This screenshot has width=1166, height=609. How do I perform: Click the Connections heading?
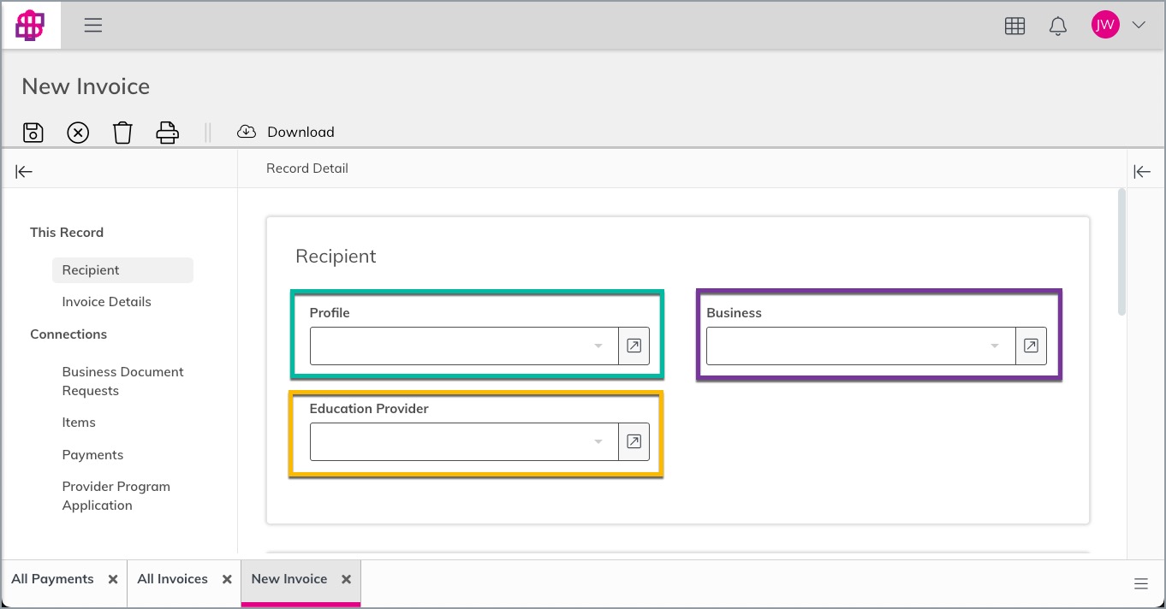tap(68, 334)
